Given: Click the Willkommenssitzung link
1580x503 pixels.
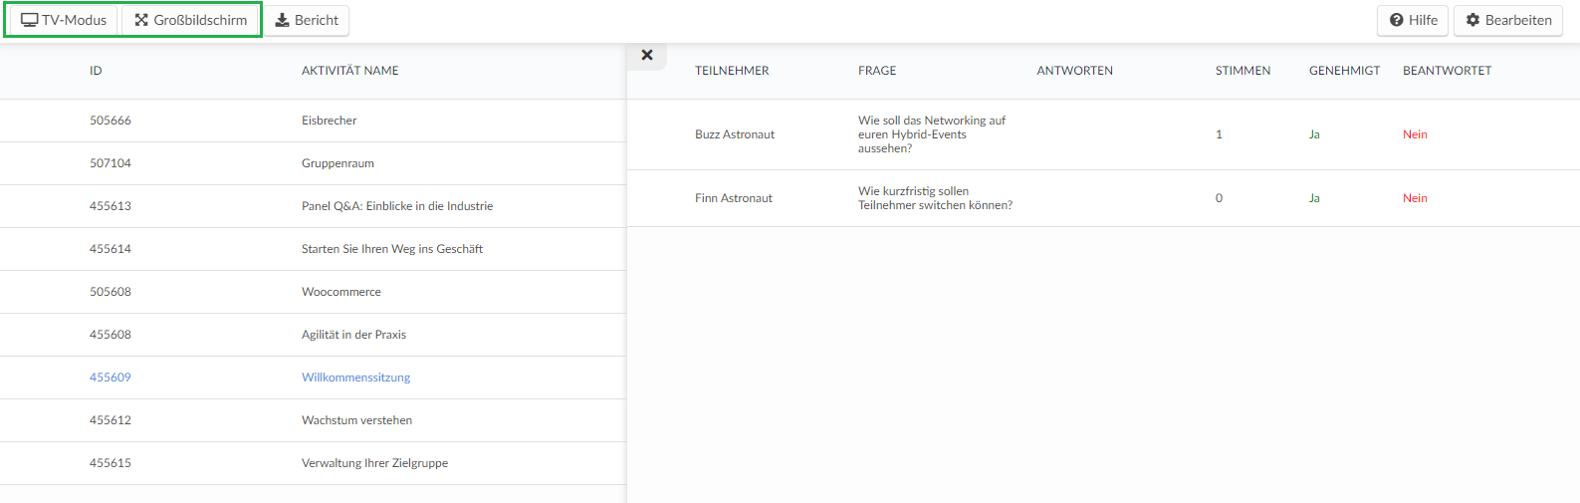Looking at the screenshot, I should 355,377.
